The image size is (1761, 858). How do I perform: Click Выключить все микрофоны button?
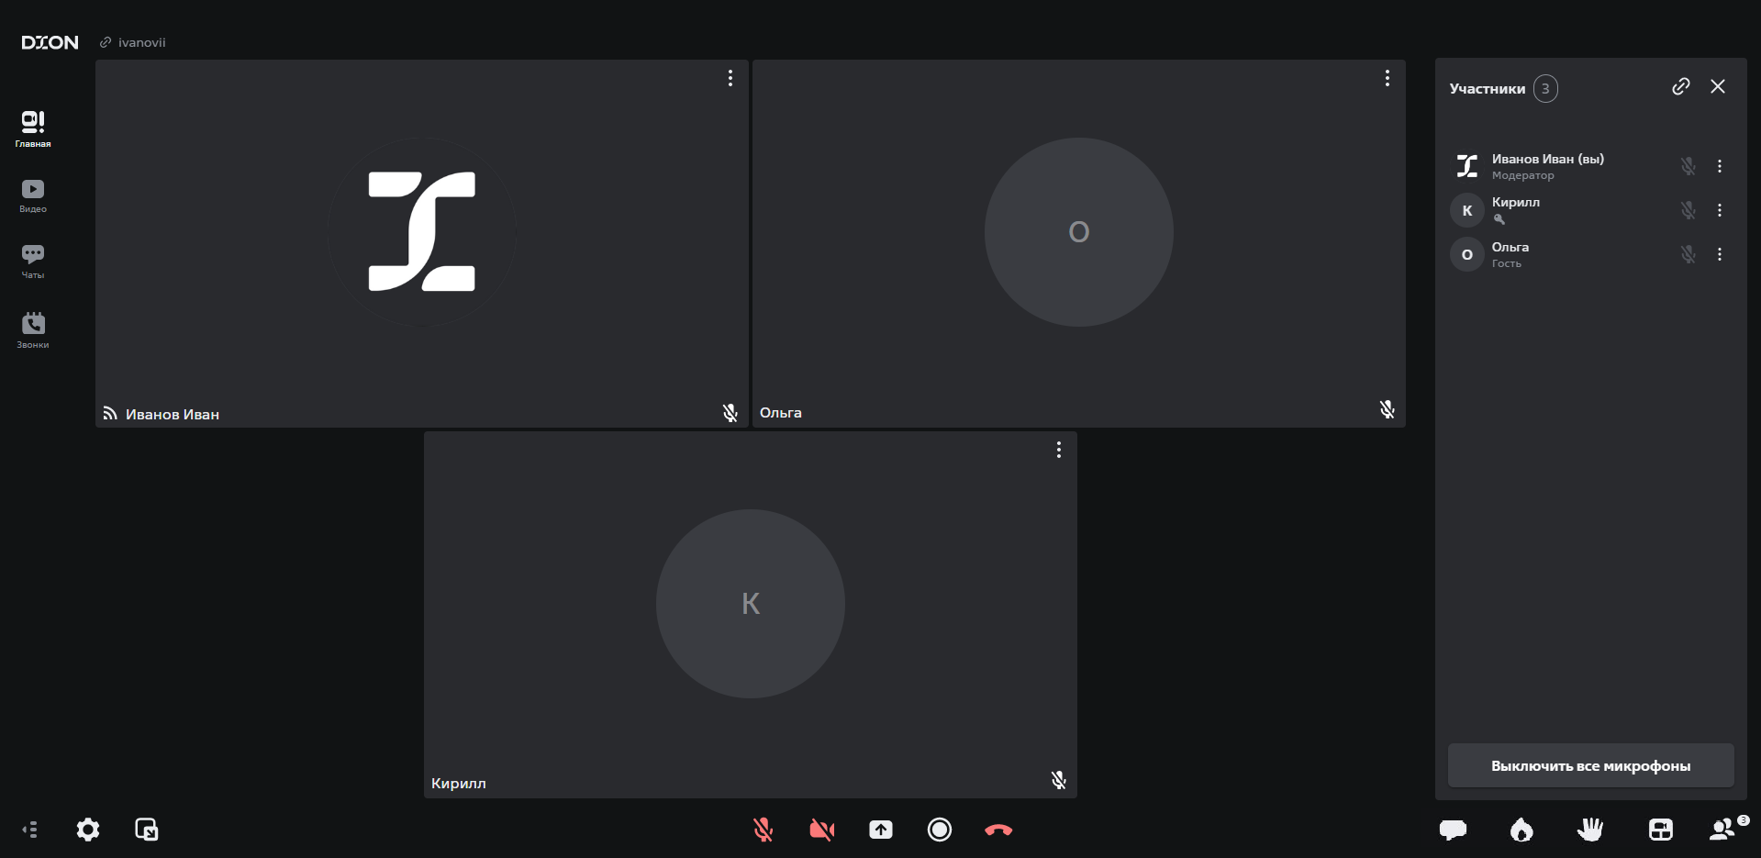pos(1591,765)
